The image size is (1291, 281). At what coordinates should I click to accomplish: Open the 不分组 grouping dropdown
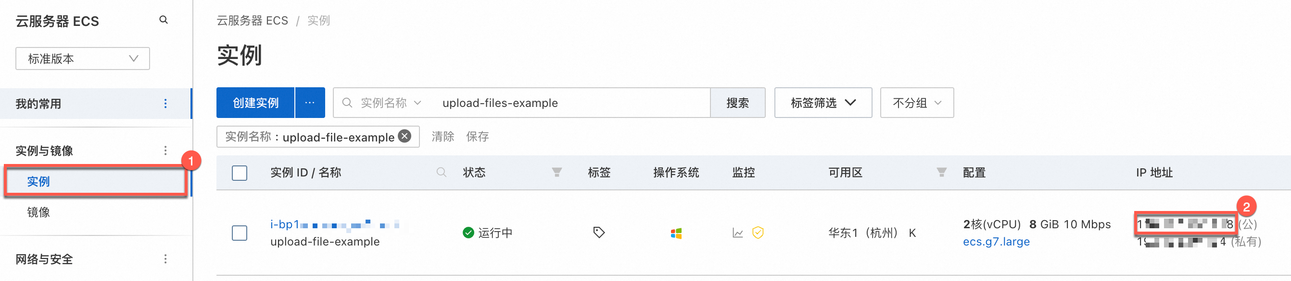916,103
